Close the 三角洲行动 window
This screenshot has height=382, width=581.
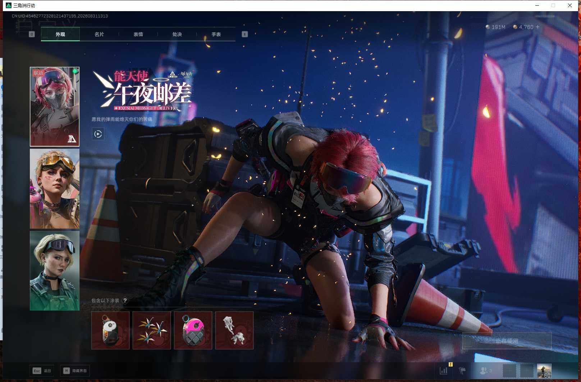(x=570, y=5)
